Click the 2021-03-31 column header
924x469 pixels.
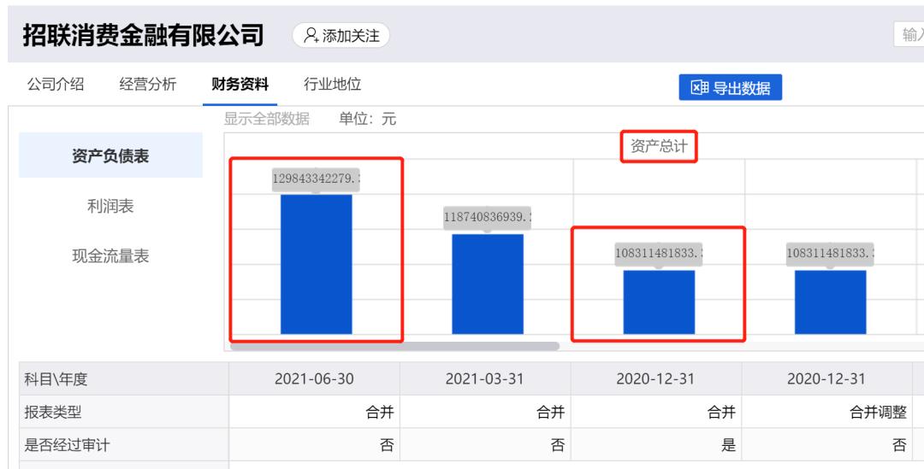[484, 378]
